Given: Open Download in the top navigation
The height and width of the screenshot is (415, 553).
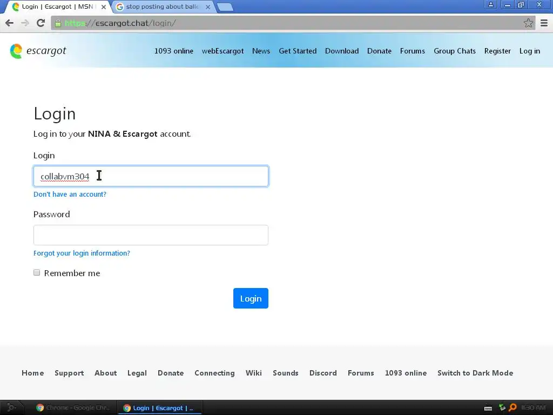Looking at the screenshot, I should point(342,51).
